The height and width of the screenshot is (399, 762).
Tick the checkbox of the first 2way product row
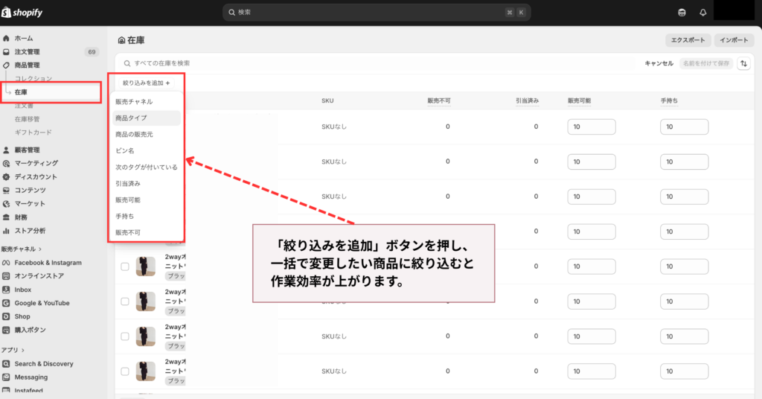point(125,266)
